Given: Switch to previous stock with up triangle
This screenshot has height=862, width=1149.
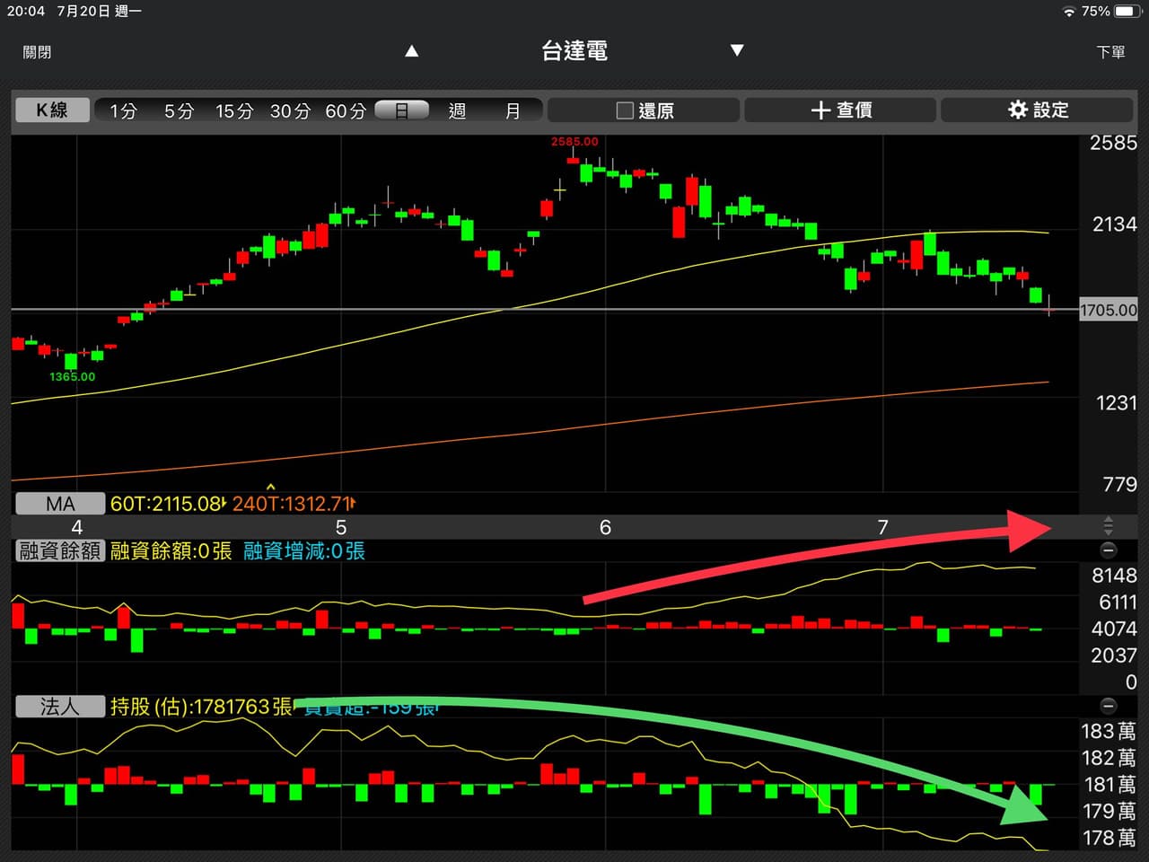Looking at the screenshot, I should [x=412, y=51].
